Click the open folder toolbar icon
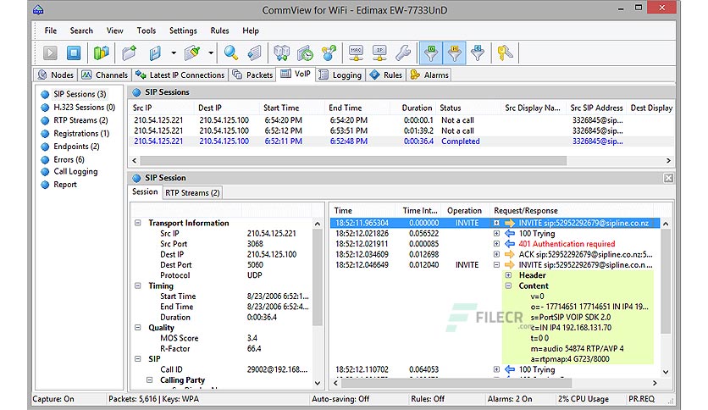Image resolution: width=708 pixels, height=410 pixels. [x=129, y=53]
